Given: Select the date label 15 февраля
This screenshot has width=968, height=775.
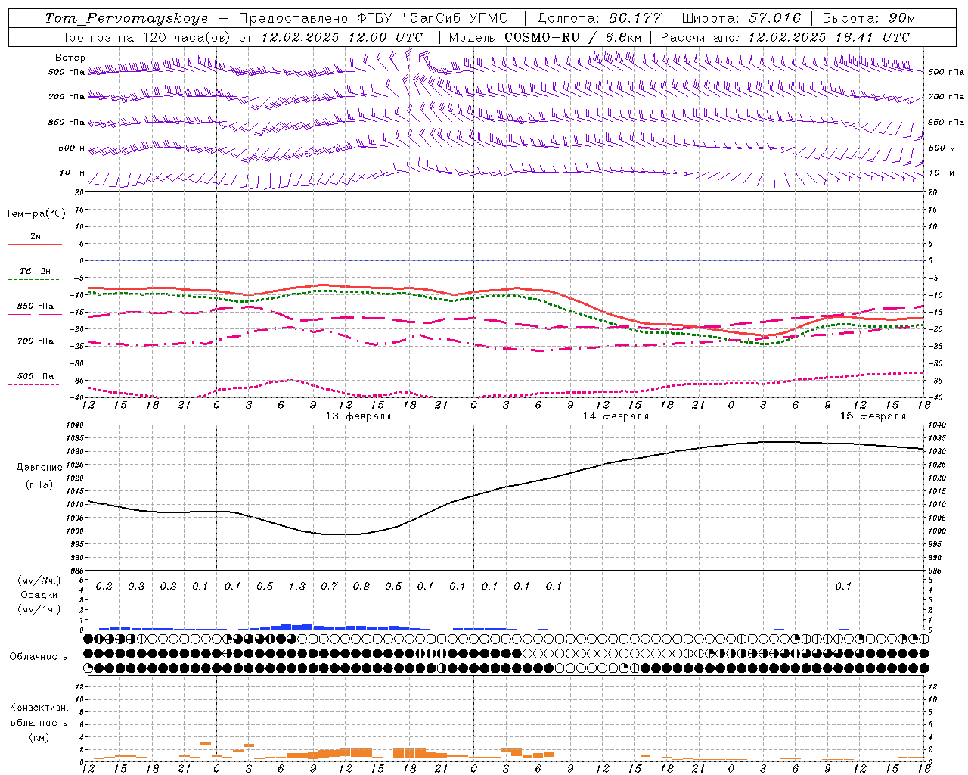Looking at the screenshot, I should click(x=873, y=416).
